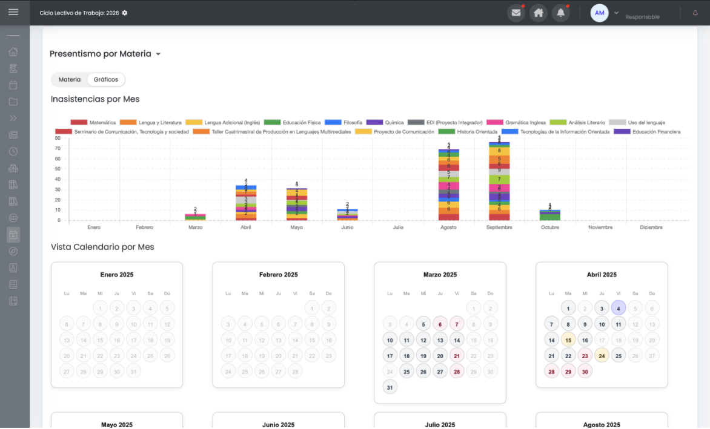Open the sidebar graduate student icon
The width and height of the screenshot is (710, 429).
13,68
